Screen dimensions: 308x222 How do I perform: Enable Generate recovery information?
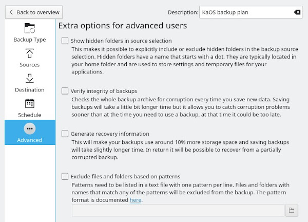pyautogui.click(x=65, y=134)
